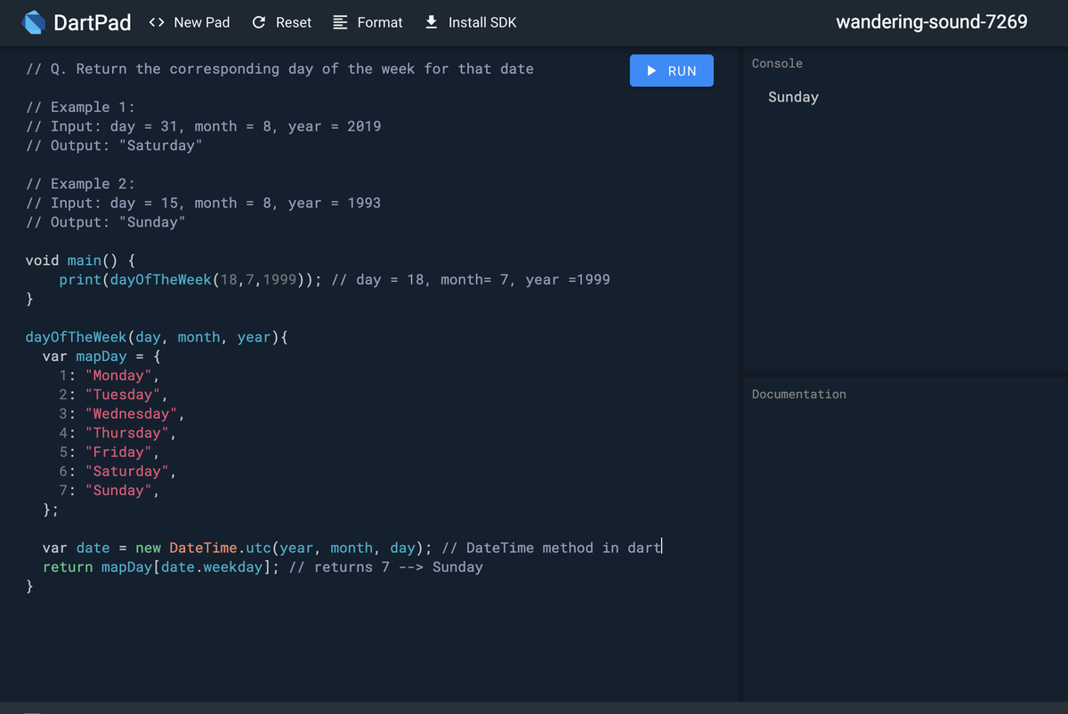Click the 1: "Monday" map entry

tap(109, 375)
